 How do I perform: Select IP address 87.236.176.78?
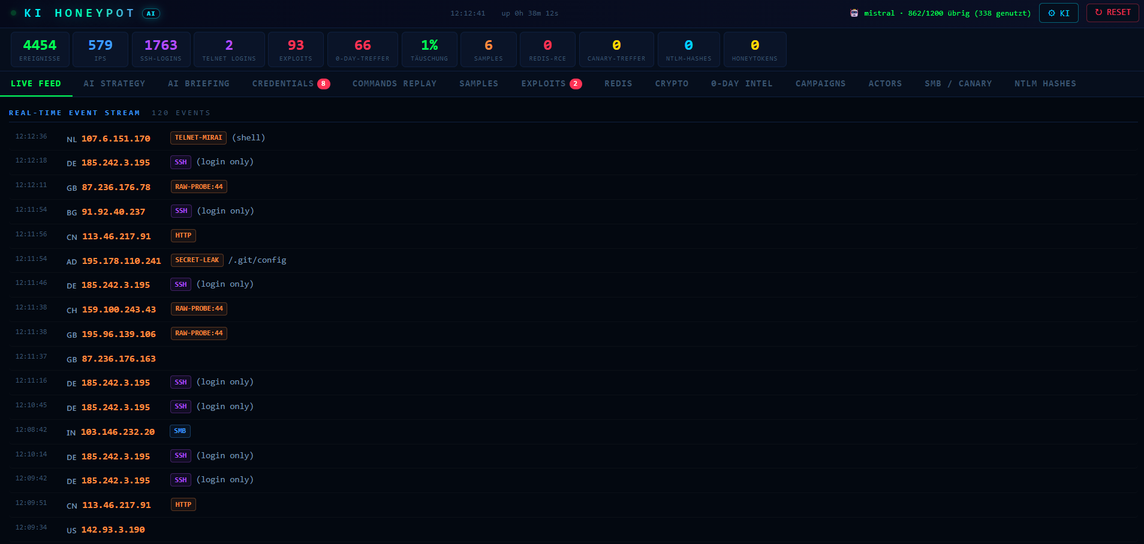pos(116,187)
